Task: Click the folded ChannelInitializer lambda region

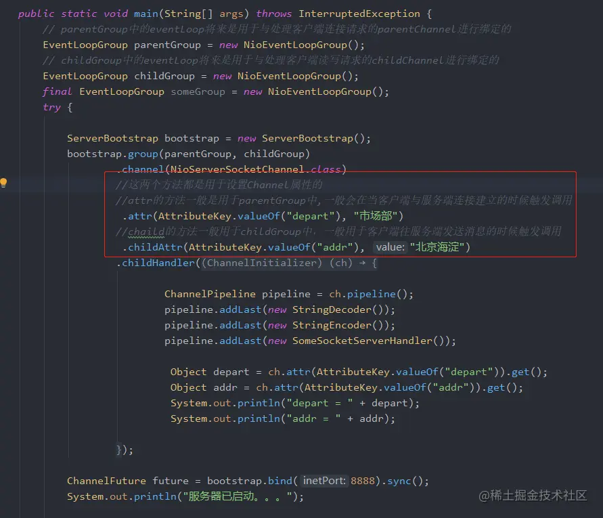Action: coord(289,263)
